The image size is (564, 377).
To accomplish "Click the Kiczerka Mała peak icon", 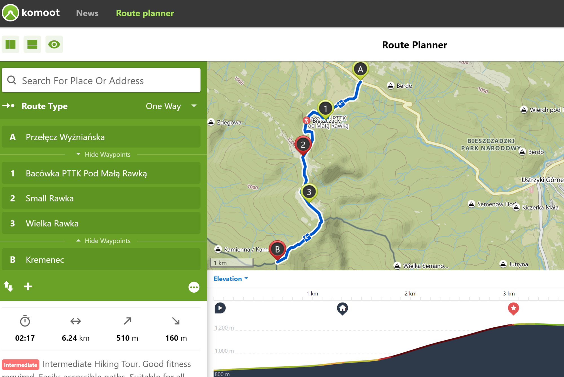I will 516,207.
